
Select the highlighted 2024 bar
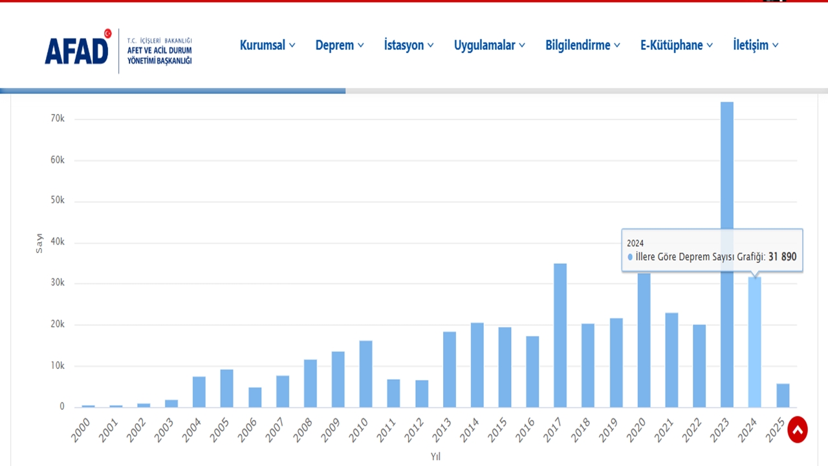tap(755, 342)
